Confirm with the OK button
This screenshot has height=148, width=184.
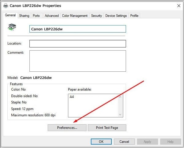[101, 142]
